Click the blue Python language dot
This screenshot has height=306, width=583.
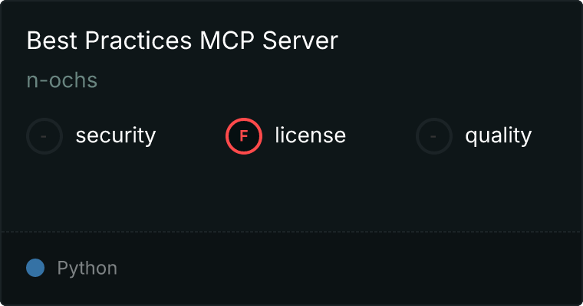(x=35, y=268)
